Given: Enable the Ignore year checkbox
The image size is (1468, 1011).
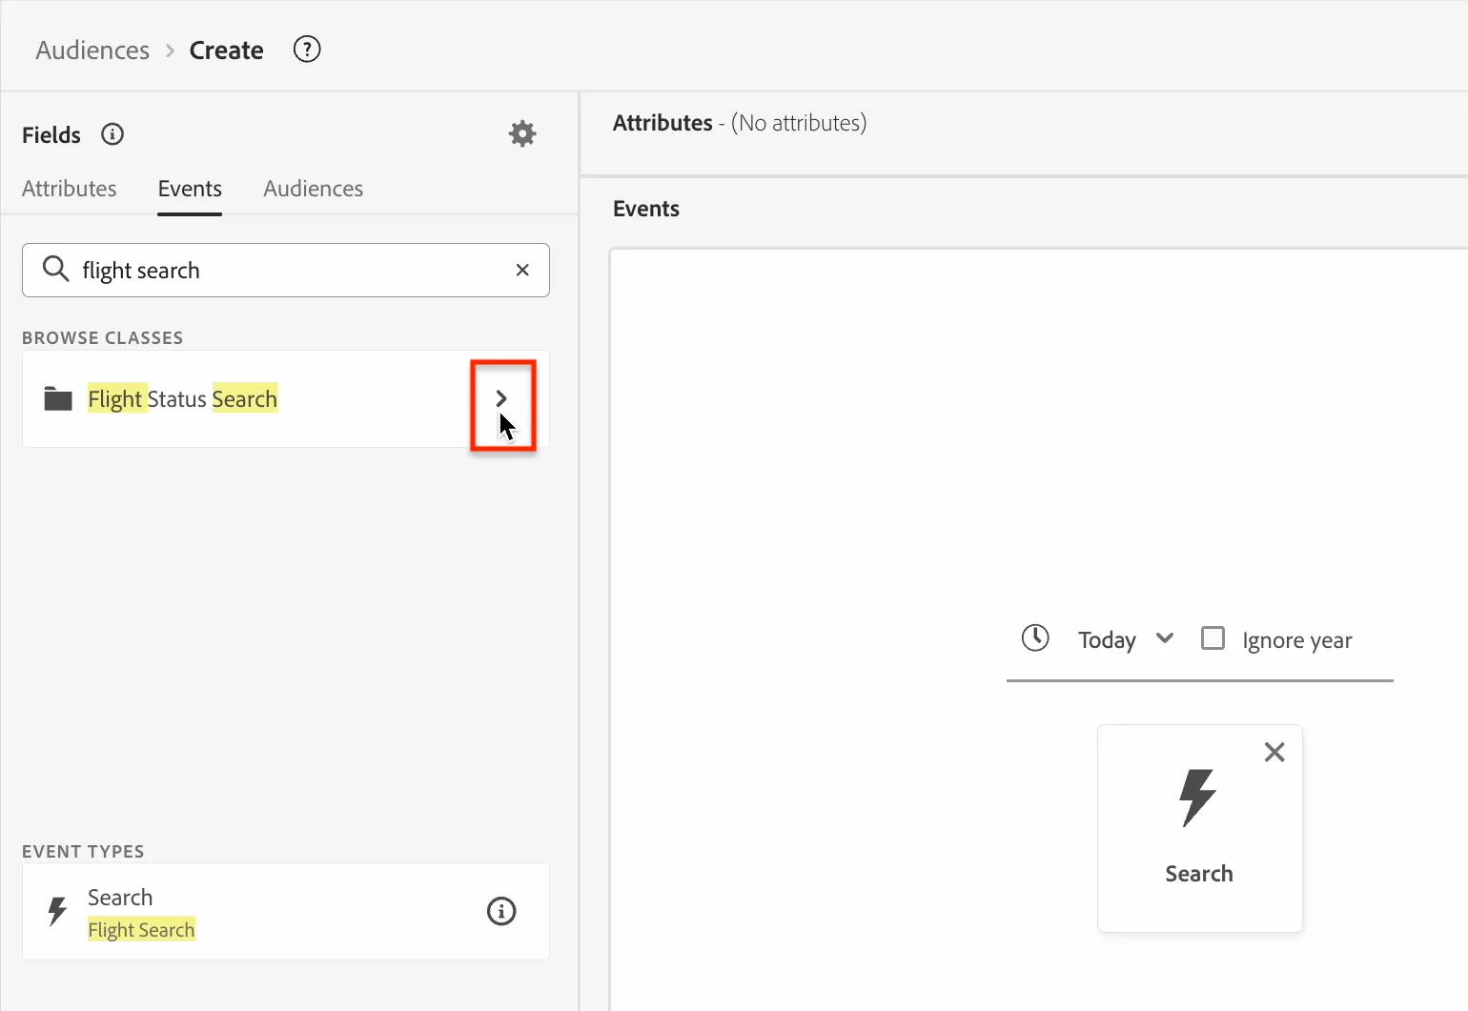Looking at the screenshot, I should click(x=1213, y=637).
